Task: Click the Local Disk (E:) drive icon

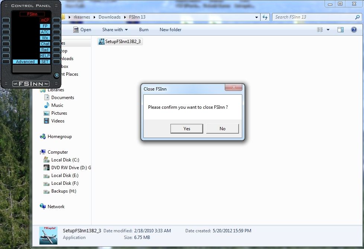Action: [x=47, y=176]
